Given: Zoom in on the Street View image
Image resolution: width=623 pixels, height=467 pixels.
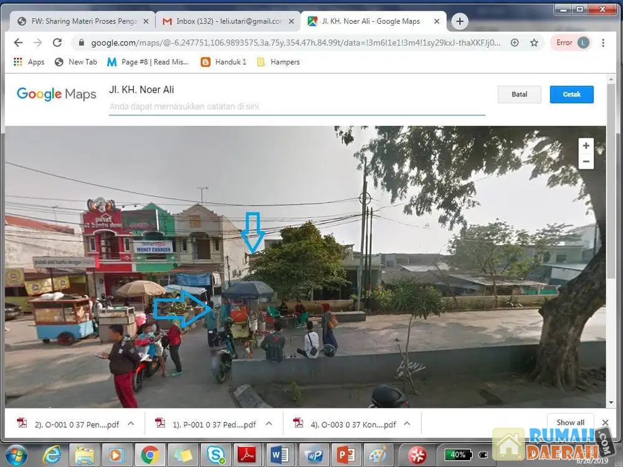Looking at the screenshot, I should tap(586, 146).
